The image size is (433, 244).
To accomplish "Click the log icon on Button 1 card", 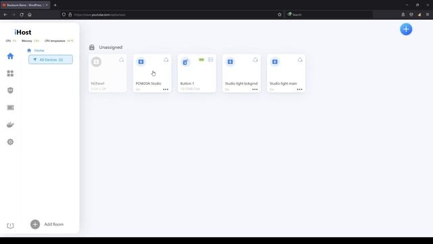I will click(x=210, y=60).
